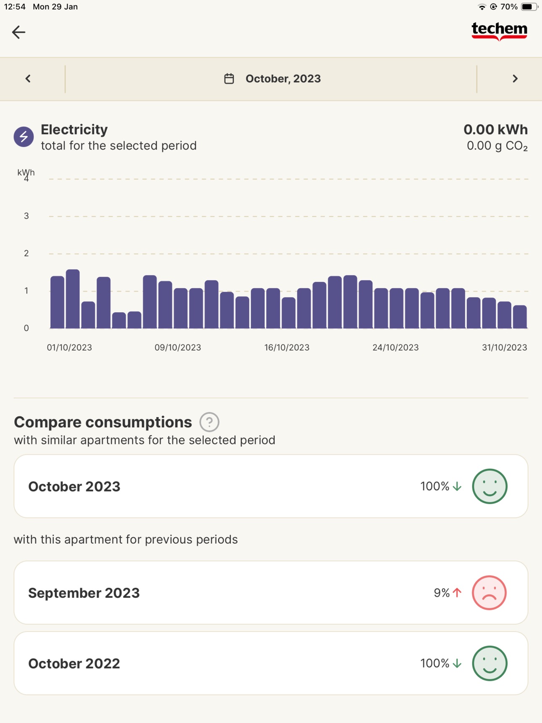This screenshot has width=542, height=723.
Task: Tap the red up arrow beside 9%
Action: 457,592
